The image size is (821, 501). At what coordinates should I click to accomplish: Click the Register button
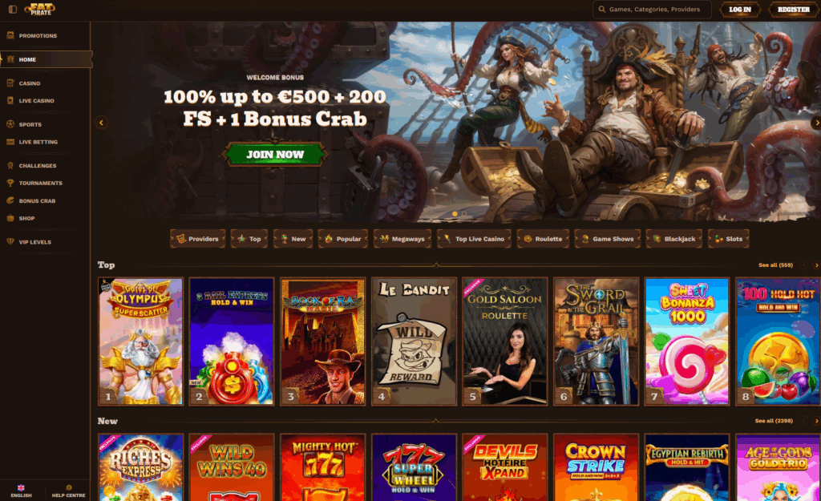pyautogui.click(x=793, y=10)
